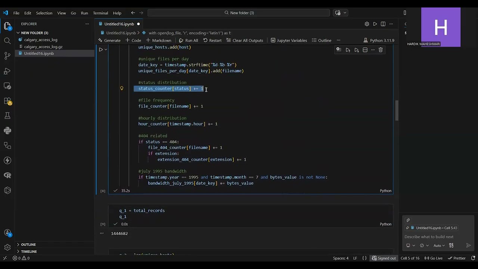Open the Terminal menu
The width and height of the screenshot is (478, 269).
[100, 13]
